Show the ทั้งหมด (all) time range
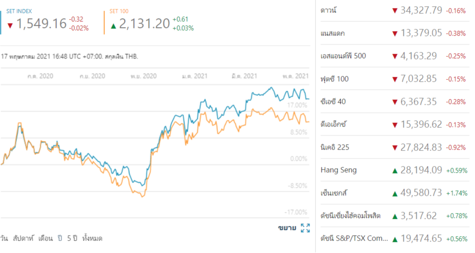This screenshot has width=475, height=253. 92,238
